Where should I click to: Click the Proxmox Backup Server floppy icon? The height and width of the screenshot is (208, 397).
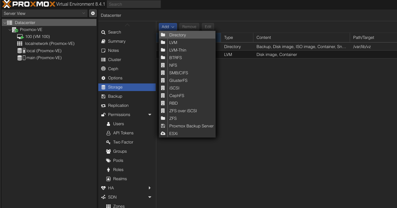[163, 126]
